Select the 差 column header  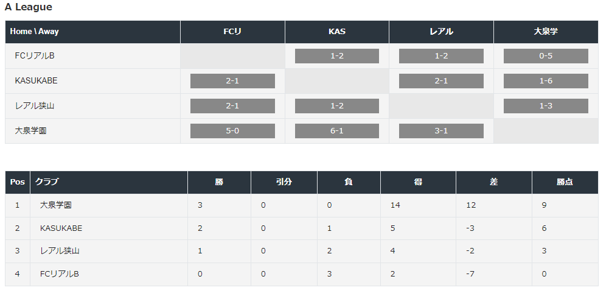pos(493,182)
